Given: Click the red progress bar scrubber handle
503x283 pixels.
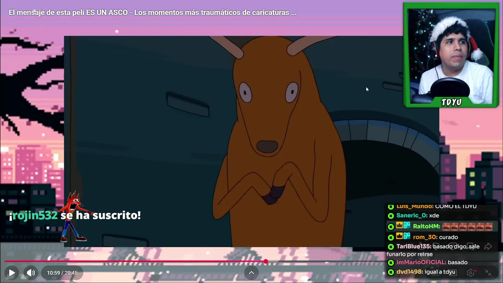Looking at the screenshot, I should tap(266, 261).
